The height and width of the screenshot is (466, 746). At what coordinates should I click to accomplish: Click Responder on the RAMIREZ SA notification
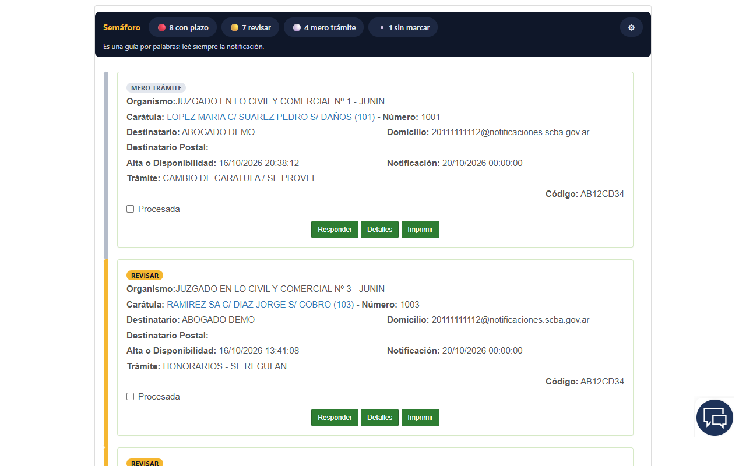click(x=335, y=418)
